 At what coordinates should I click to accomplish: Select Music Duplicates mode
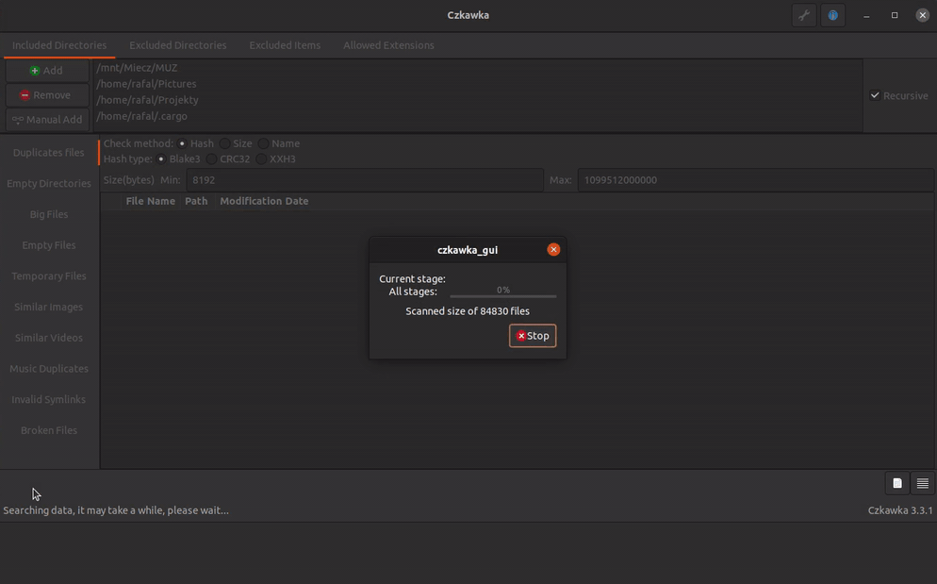(49, 369)
